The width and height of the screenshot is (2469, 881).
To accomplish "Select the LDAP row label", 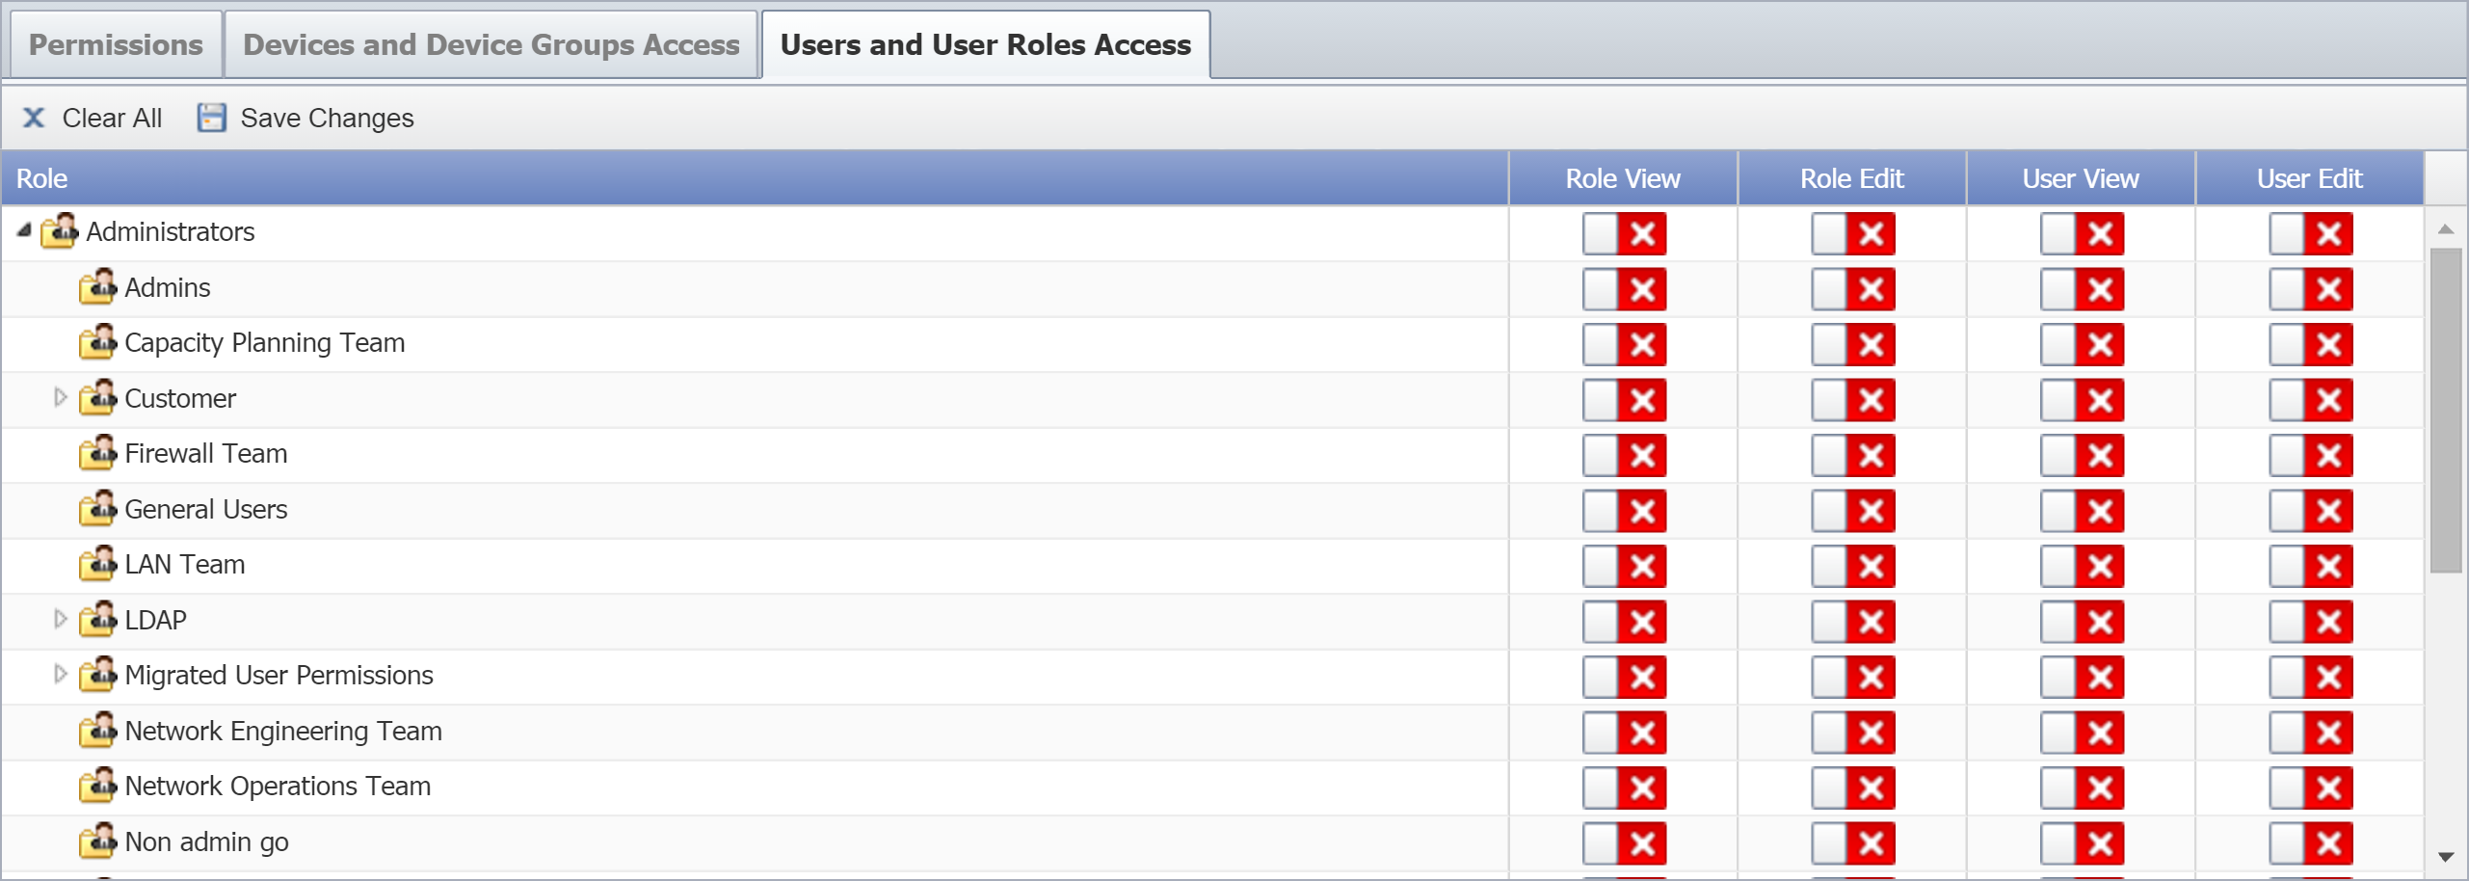I will (x=156, y=621).
